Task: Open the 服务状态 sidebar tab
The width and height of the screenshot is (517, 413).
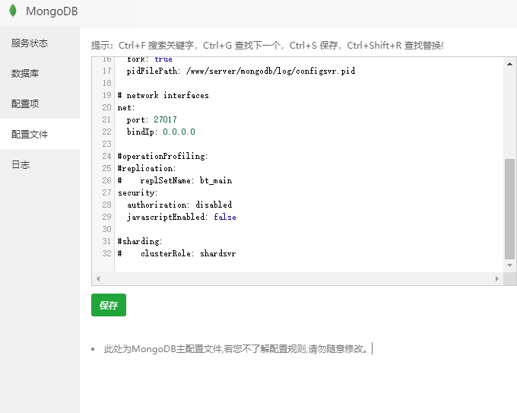Action: coord(40,43)
